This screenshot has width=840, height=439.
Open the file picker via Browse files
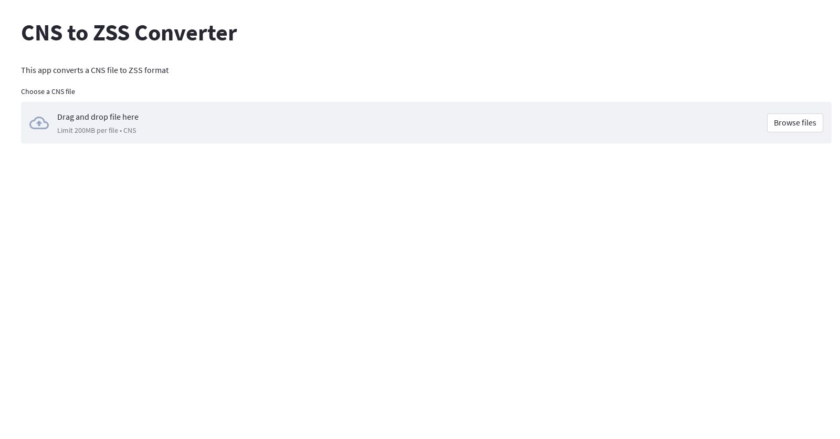pyautogui.click(x=794, y=123)
